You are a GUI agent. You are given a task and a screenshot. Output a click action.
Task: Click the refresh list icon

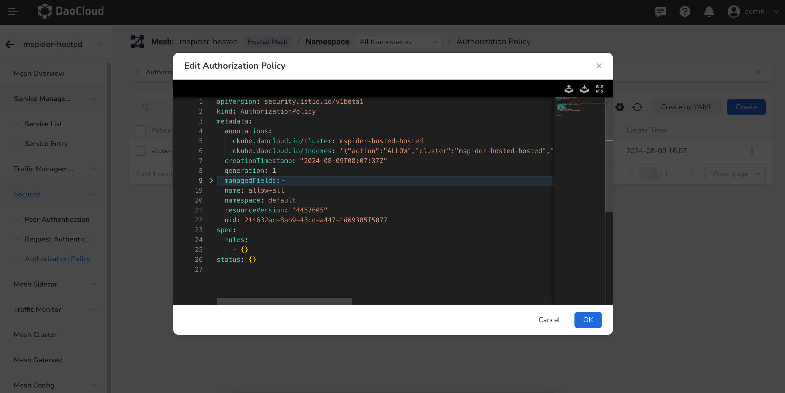pyautogui.click(x=637, y=107)
